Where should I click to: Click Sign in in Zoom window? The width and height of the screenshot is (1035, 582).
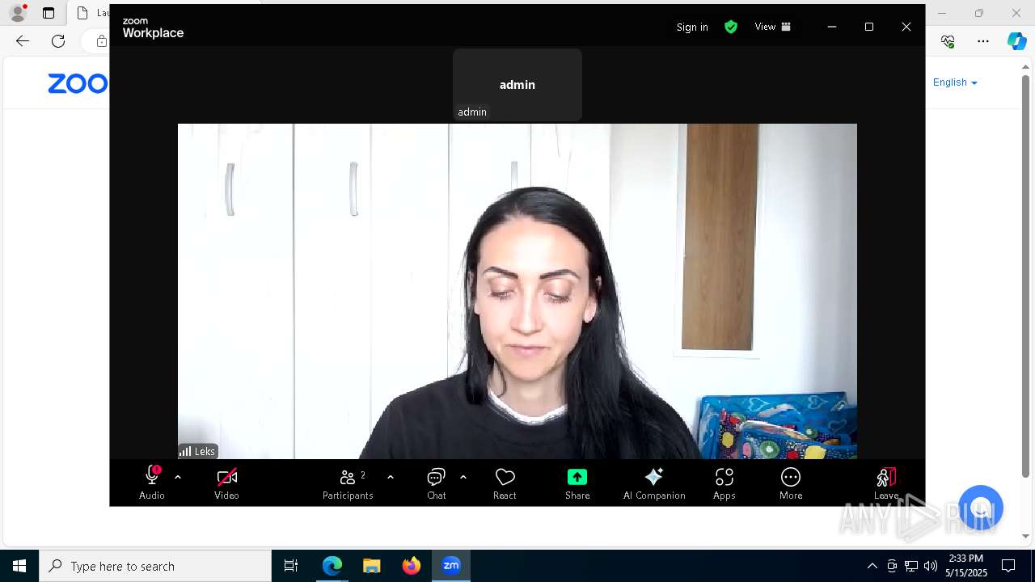point(692,27)
